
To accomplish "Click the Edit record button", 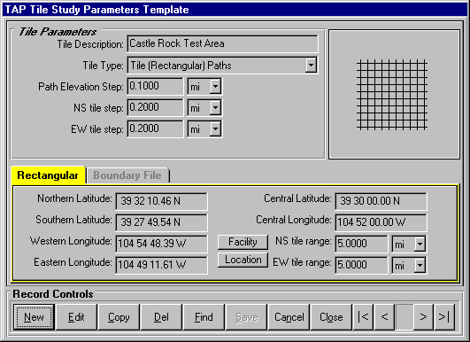I will coord(76,317).
